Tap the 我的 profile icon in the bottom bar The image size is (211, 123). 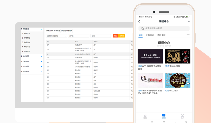click(182, 116)
